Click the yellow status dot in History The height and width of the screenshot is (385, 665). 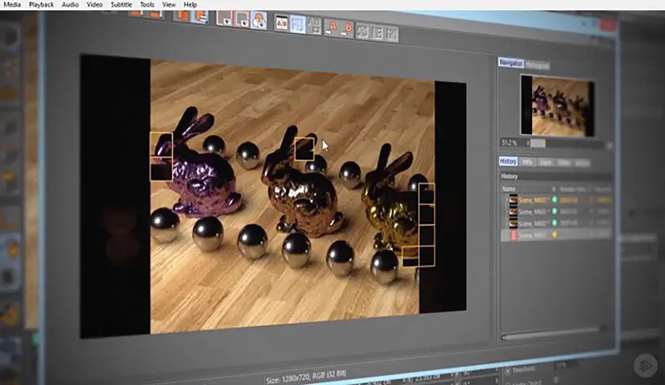pos(554,234)
